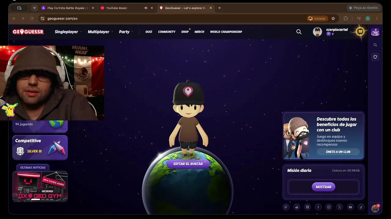Click the Peça ao Gemini button

point(363,8)
